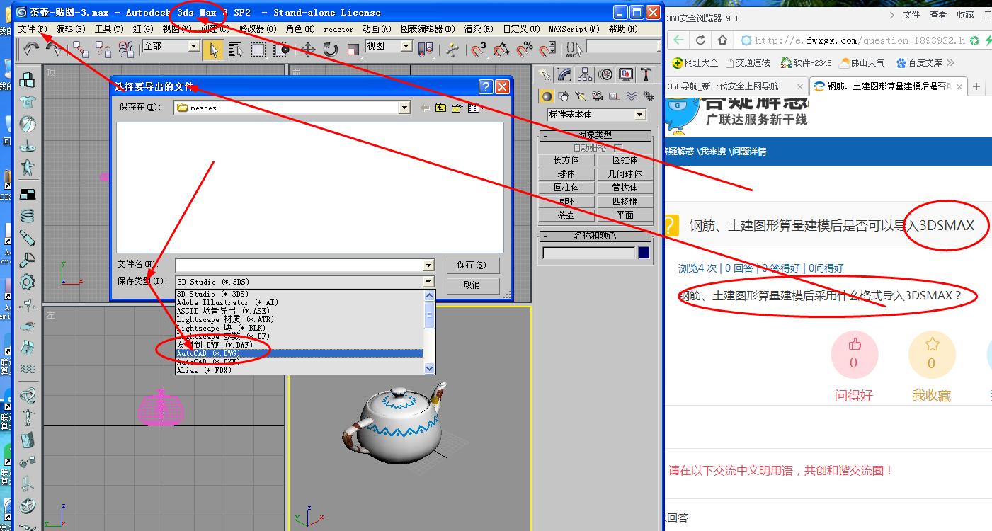Viewport: 992px width, 531px height.
Task: Select the Bind to Space Warp tool
Action: coord(126,48)
